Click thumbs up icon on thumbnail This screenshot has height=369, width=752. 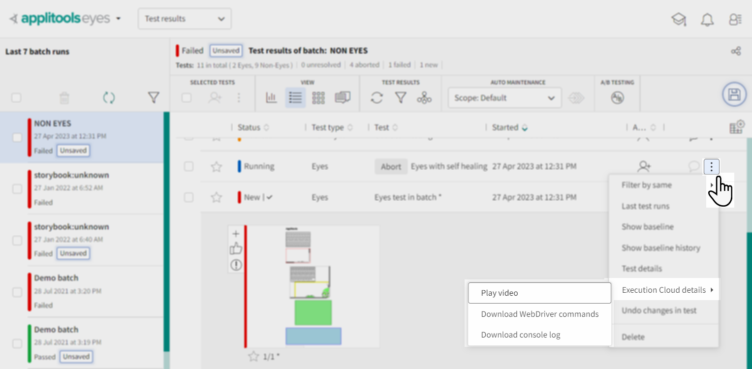(x=236, y=249)
